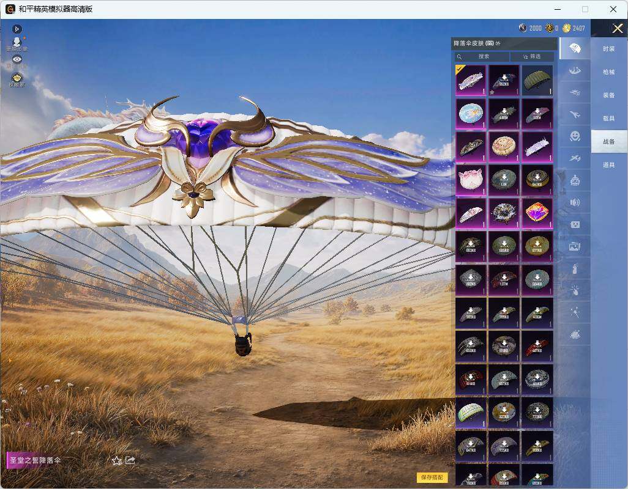Click the silver currency showing 2000
The width and height of the screenshot is (628, 489).
click(530, 28)
